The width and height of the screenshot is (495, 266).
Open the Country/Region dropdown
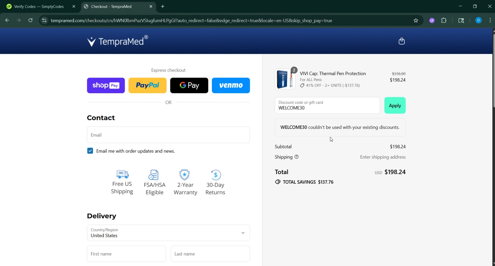point(168,233)
